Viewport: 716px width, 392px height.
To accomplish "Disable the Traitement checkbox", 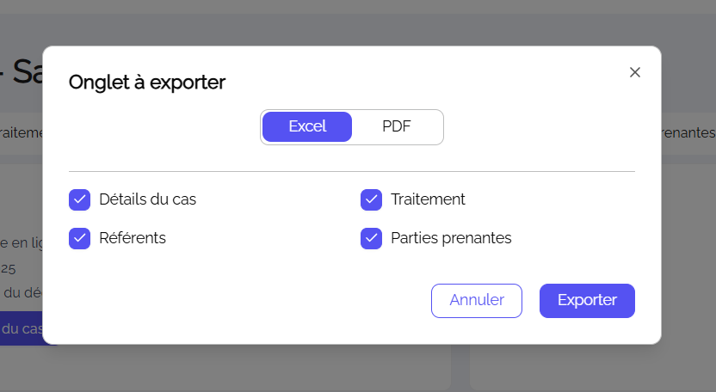I will 372,199.
